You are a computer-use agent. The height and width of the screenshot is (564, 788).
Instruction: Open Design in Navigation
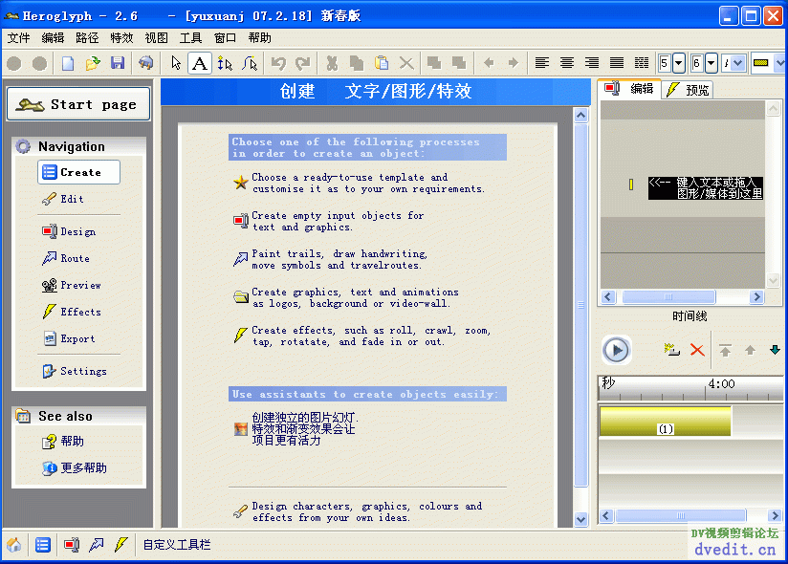tap(69, 231)
